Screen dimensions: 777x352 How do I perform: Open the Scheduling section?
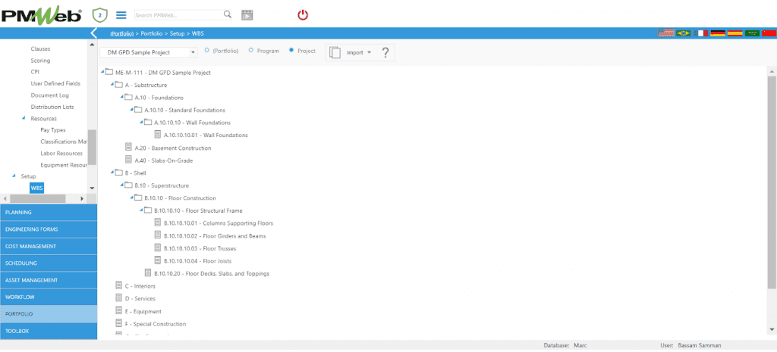point(49,263)
